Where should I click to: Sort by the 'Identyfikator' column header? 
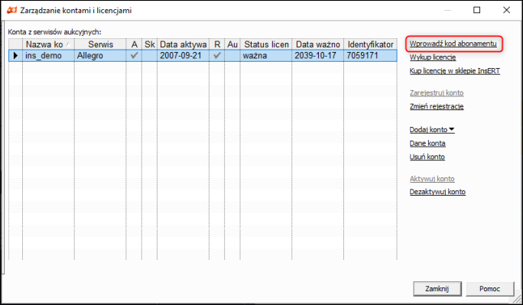point(371,44)
